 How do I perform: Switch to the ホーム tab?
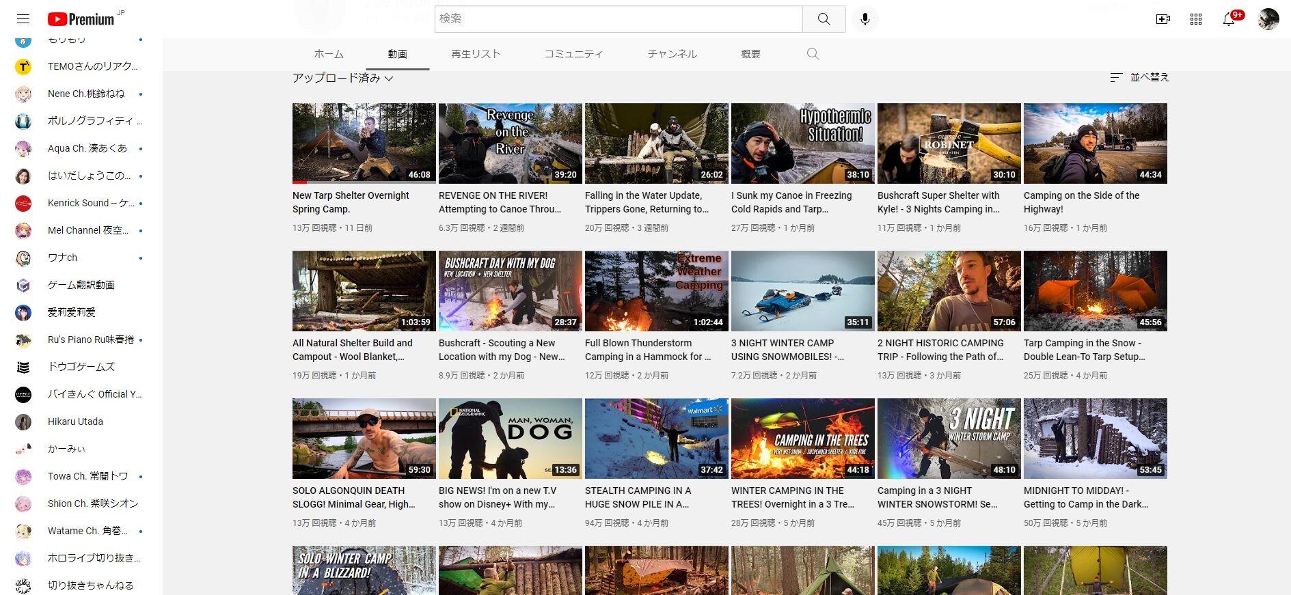click(329, 54)
